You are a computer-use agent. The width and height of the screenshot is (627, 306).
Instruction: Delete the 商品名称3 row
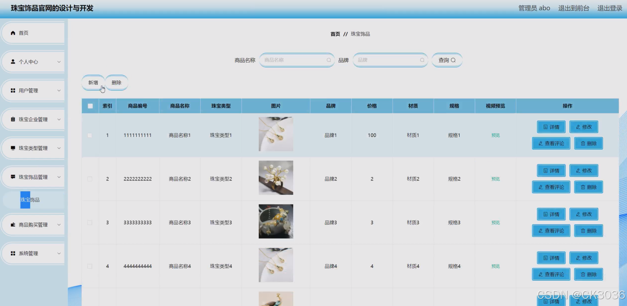(x=589, y=231)
